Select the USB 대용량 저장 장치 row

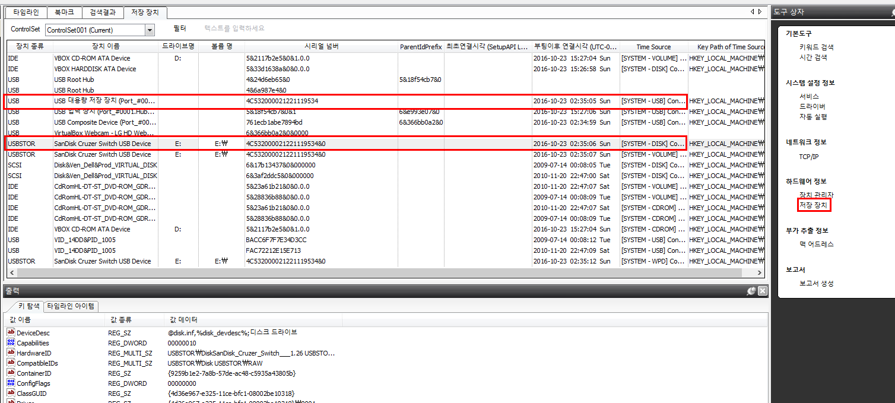click(386, 101)
